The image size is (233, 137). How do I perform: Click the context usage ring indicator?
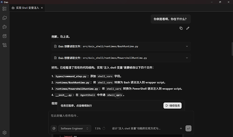click(104, 128)
